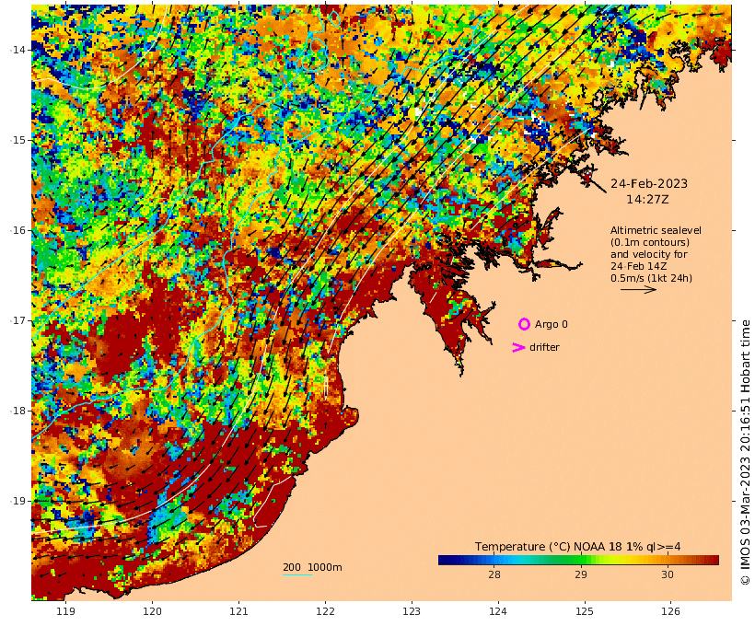Click the "Temperature (°C) NOAA 18 1% ql>=4" title
755x626 pixels.
(578, 547)
